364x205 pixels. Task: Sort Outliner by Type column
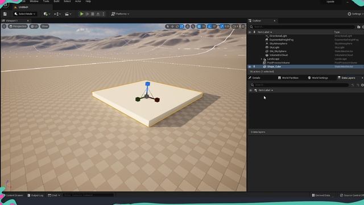tap(337, 32)
